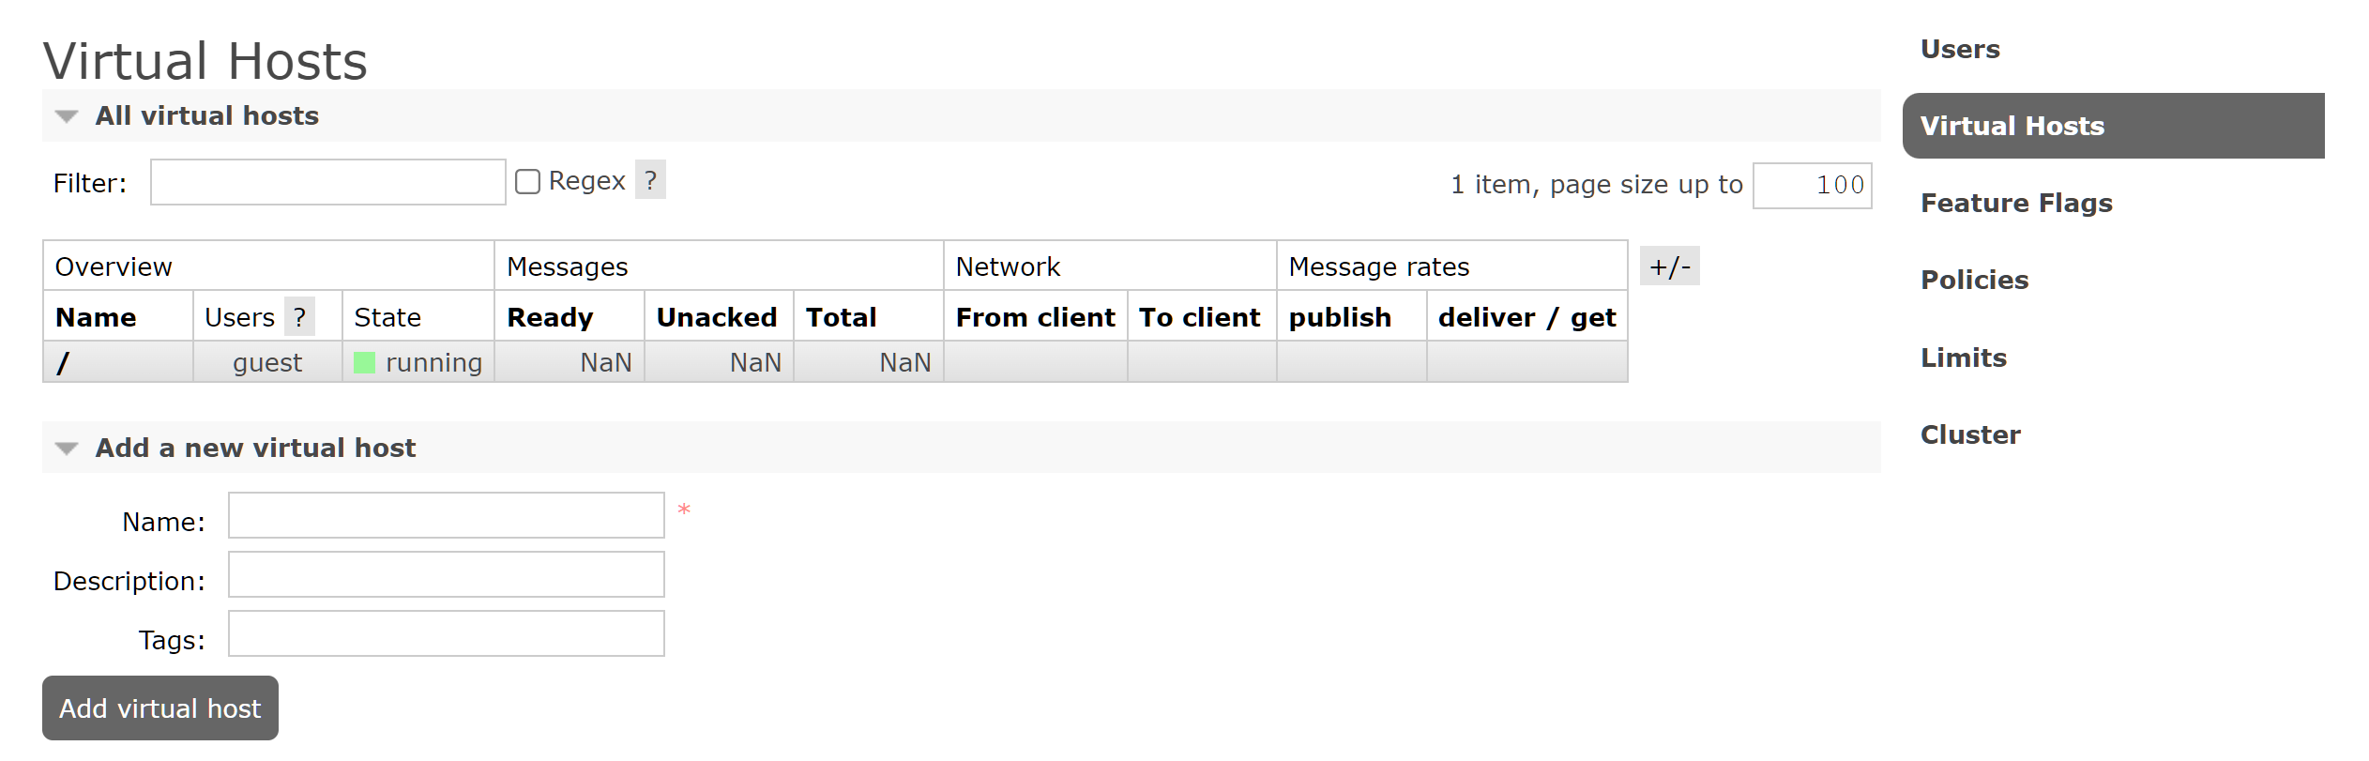Click the Users column help question mark
This screenshot has width=2369, height=761.
299,317
